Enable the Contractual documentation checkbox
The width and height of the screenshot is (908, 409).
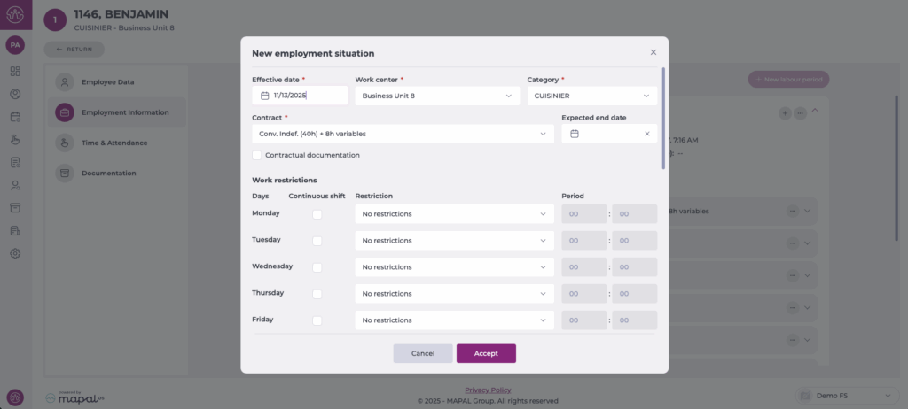pos(257,155)
